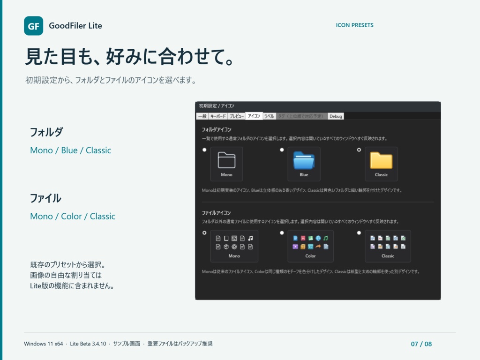Click the 07 / 08 page number
480x360 pixels.
pos(421,344)
